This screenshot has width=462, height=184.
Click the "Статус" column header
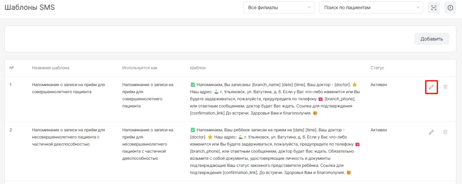(378, 68)
